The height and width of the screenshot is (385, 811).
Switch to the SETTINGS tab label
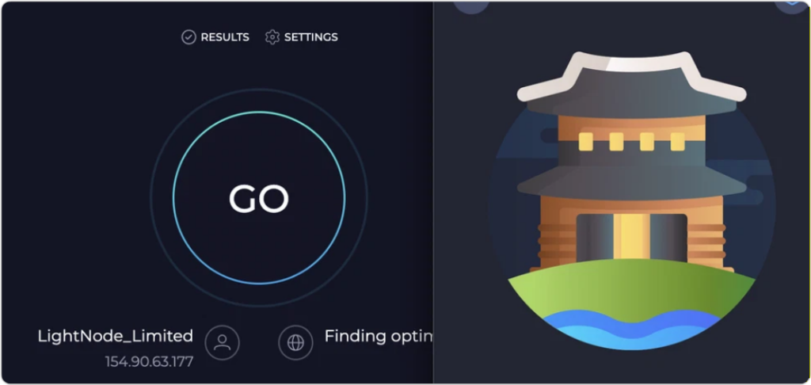point(310,37)
